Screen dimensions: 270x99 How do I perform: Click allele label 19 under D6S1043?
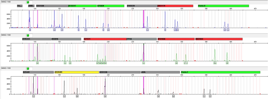pos(227,63)
